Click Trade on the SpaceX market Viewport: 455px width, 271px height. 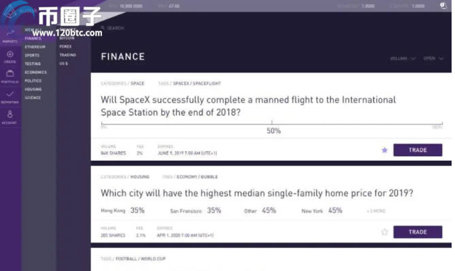[x=418, y=150]
